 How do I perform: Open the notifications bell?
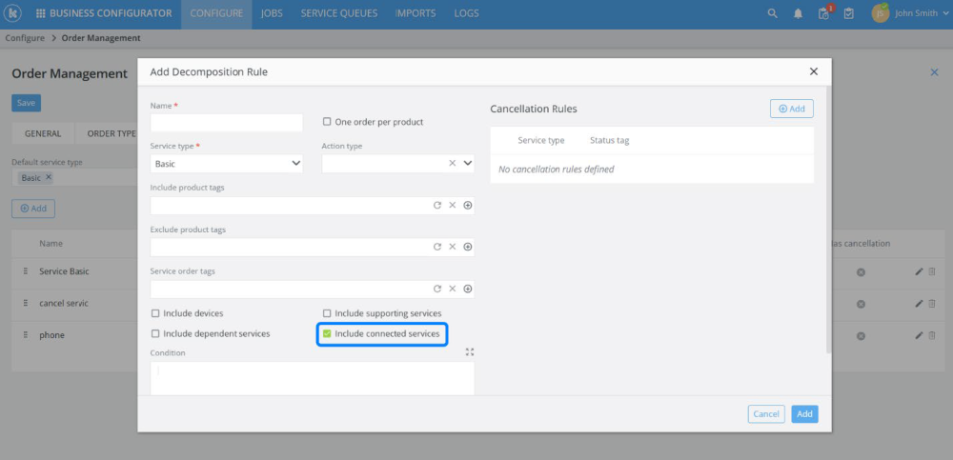pos(798,14)
